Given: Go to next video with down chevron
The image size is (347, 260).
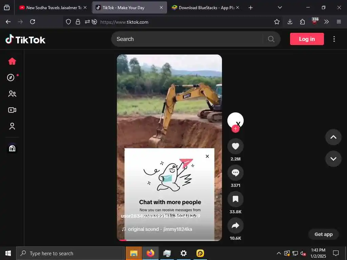Looking at the screenshot, I should (x=333, y=159).
